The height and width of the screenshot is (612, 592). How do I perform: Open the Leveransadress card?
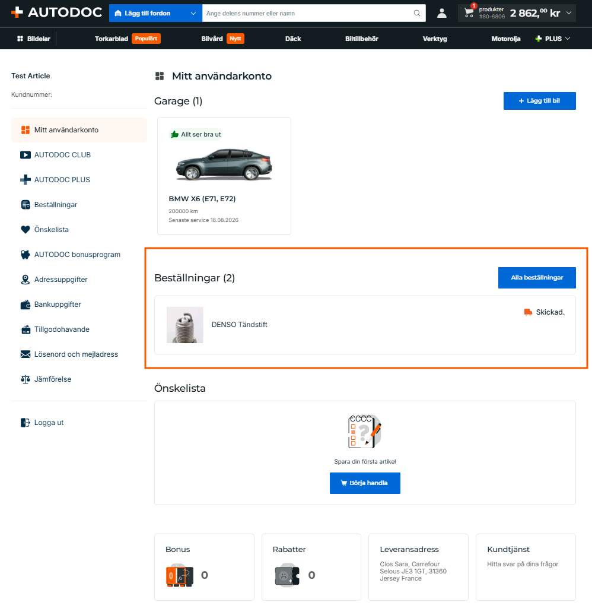click(418, 567)
